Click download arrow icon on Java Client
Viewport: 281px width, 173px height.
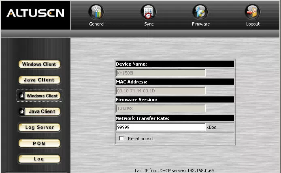22,111
